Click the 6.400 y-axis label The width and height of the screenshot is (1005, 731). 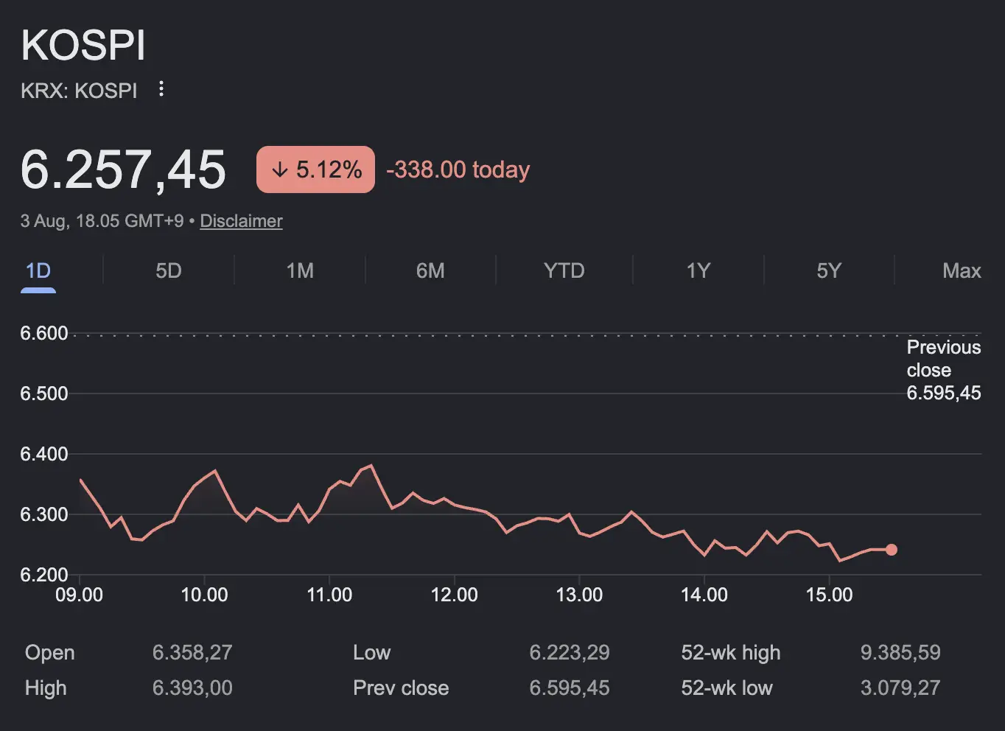tap(44, 454)
